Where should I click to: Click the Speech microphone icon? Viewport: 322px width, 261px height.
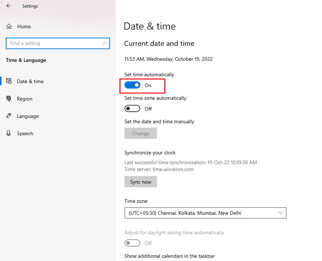pos(9,133)
